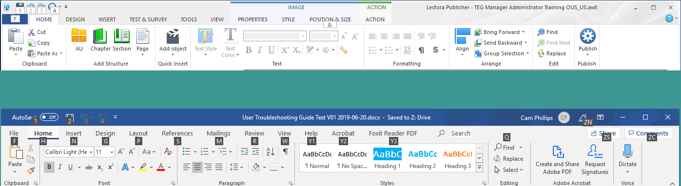Open Lectora DESIGN ribbon tab

click(x=75, y=19)
